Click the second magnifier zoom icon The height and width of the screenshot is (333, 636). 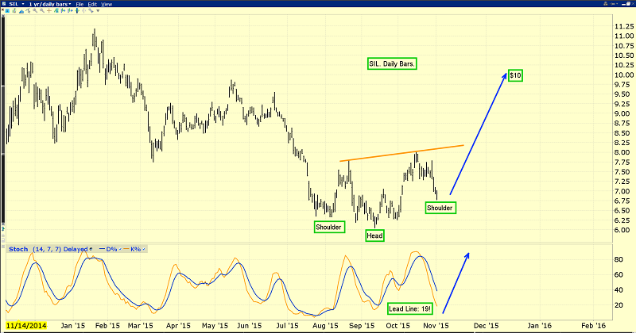click(x=42, y=10)
